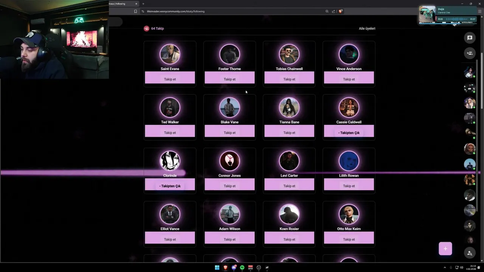Click the add friends group icon in sidebar
The width and height of the screenshot is (484, 272).
pos(470,53)
